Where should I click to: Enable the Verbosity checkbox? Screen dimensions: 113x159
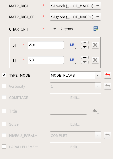(x=4, y=86)
